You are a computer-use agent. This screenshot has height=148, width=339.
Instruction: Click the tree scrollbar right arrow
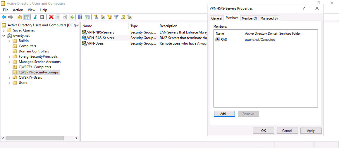click(76, 138)
